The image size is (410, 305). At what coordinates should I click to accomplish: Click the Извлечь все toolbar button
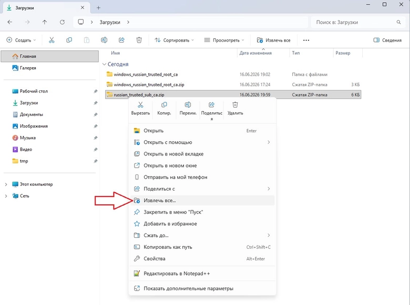coord(273,40)
